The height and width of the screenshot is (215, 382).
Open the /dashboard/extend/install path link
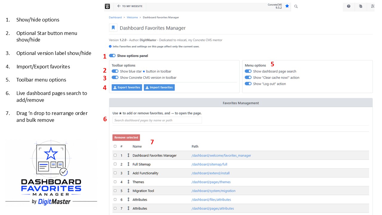[x=211, y=173]
